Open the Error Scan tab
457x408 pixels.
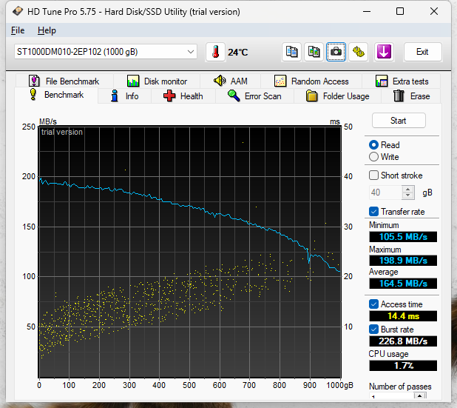click(x=254, y=96)
